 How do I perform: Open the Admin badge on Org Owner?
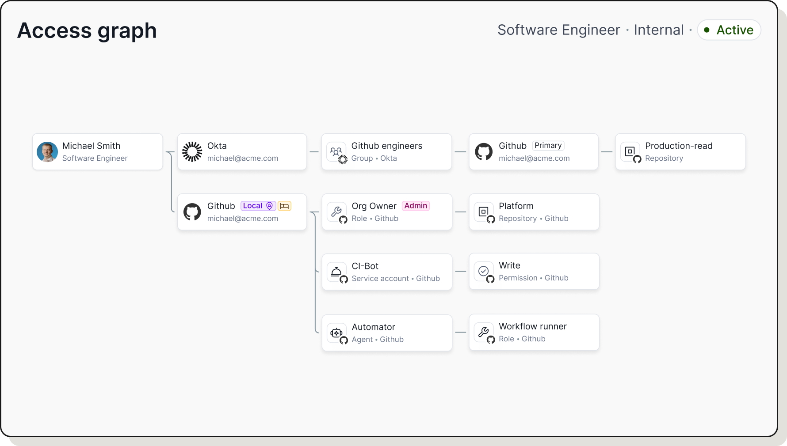(x=416, y=206)
